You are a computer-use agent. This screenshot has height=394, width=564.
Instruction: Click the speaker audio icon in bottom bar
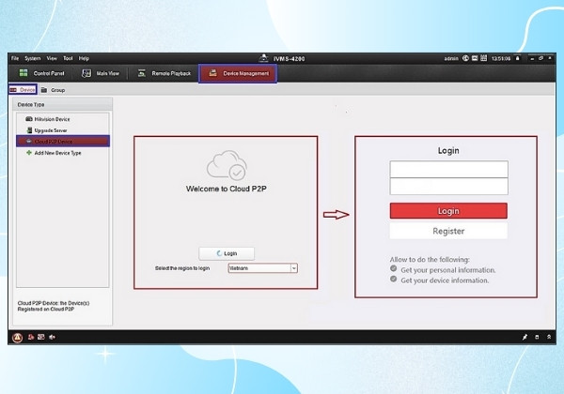[52, 337]
